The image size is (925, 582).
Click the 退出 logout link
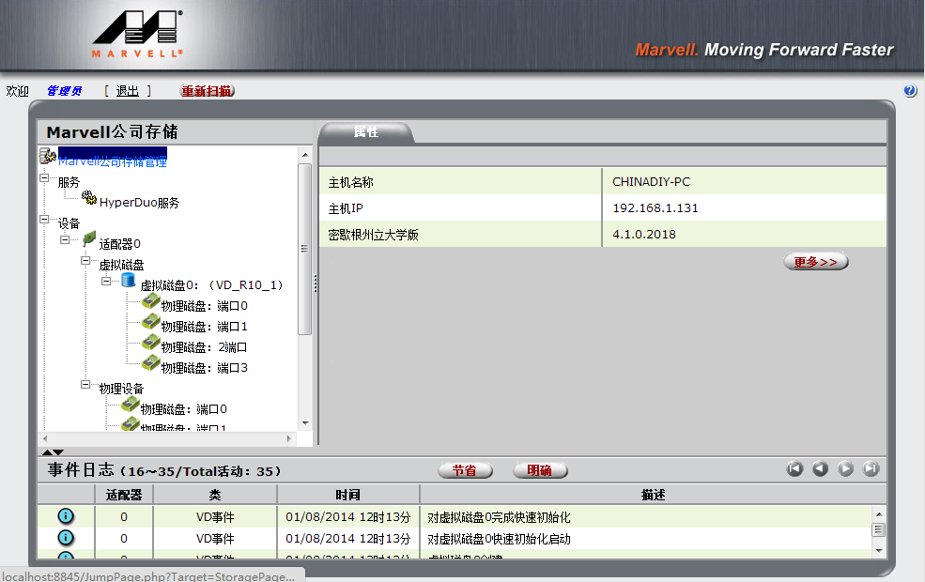coord(128,91)
